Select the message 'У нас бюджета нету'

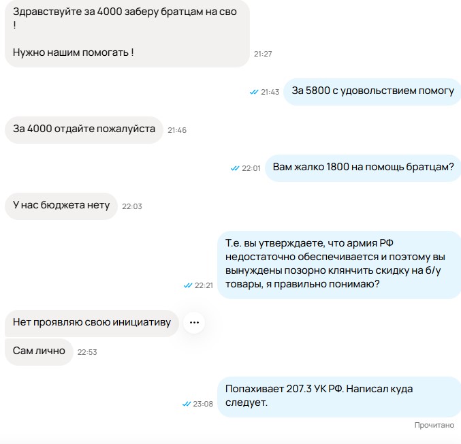[x=61, y=206]
